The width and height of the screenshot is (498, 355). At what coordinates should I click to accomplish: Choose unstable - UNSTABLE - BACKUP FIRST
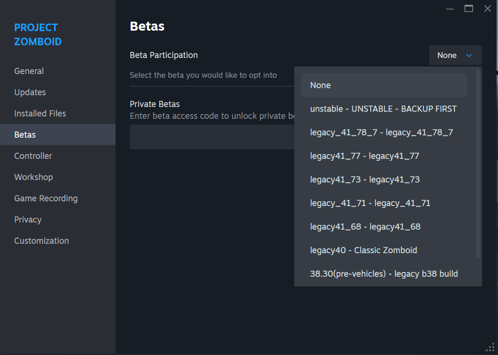384,109
